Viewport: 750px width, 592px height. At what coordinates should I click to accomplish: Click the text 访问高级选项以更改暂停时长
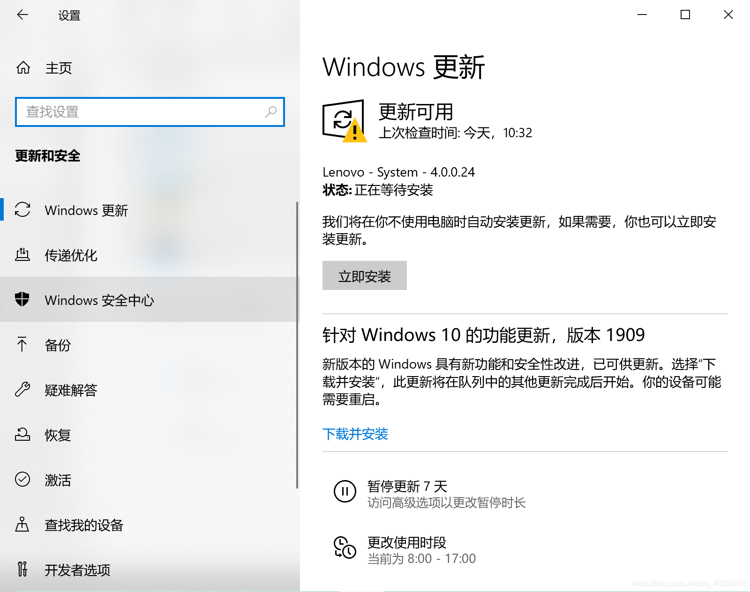click(447, 503)
